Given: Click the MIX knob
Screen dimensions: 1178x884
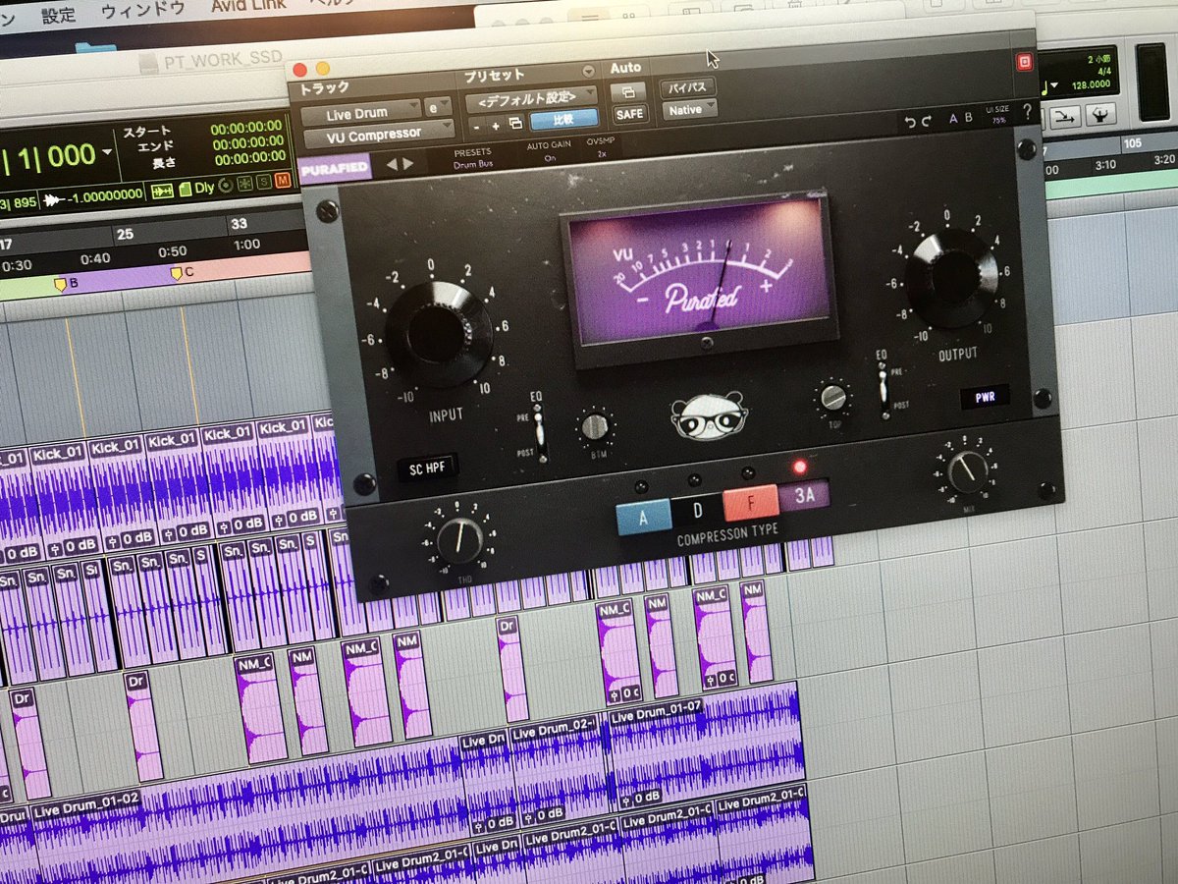Looking at the screenshot, I should point(968,471).
